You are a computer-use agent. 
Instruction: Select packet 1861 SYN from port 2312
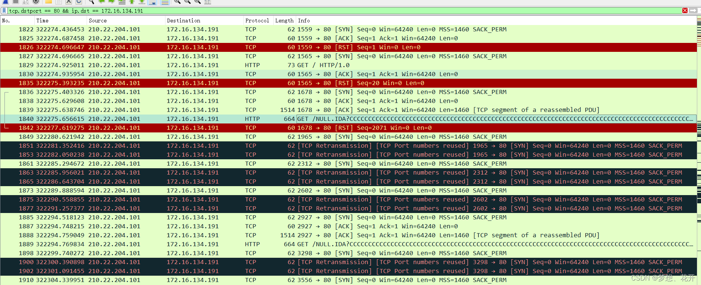[348, 164]
